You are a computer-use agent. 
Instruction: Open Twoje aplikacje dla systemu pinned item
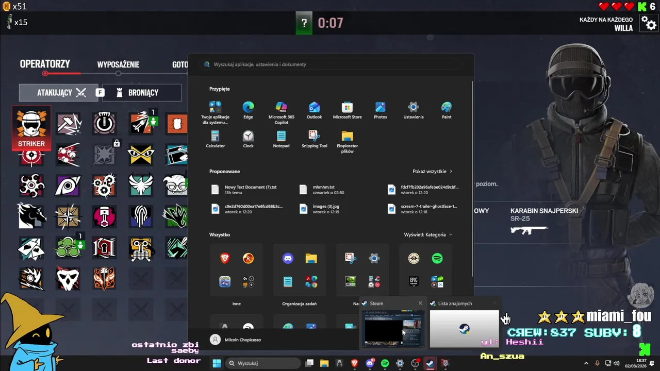(215, 113)
